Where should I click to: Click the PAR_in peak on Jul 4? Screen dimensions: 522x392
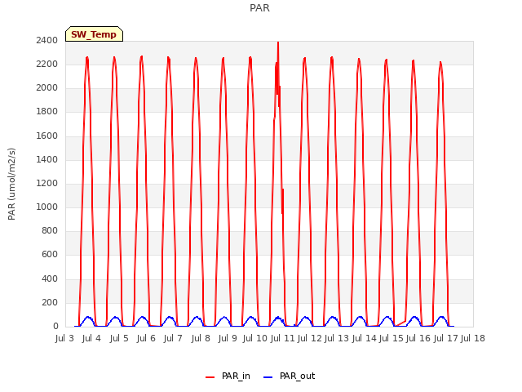coord(87,59)
